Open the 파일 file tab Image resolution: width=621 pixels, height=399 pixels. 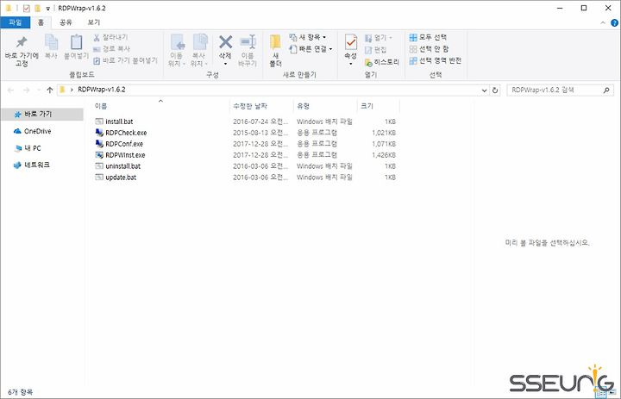point(15,22)
